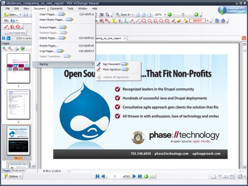Switch to the Bookmarks tab
This screenshot has width=248, height=186.
18,171
